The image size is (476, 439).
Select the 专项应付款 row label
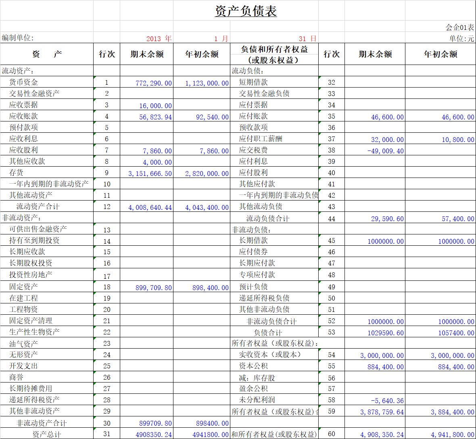(x=257, y=274)
